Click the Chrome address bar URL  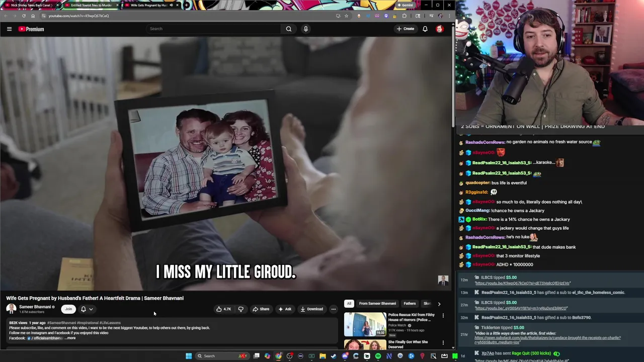pos(78,16)
